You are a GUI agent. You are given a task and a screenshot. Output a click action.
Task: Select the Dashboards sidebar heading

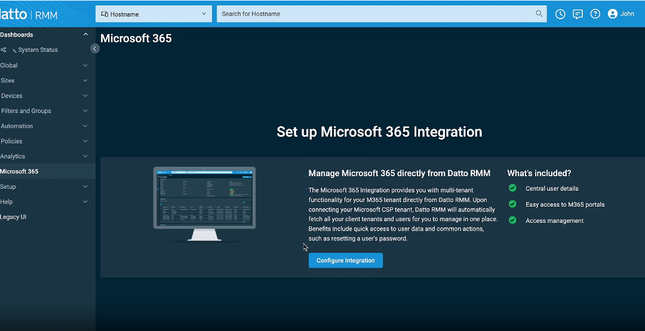pyautogui.click(x=17, y=35)
